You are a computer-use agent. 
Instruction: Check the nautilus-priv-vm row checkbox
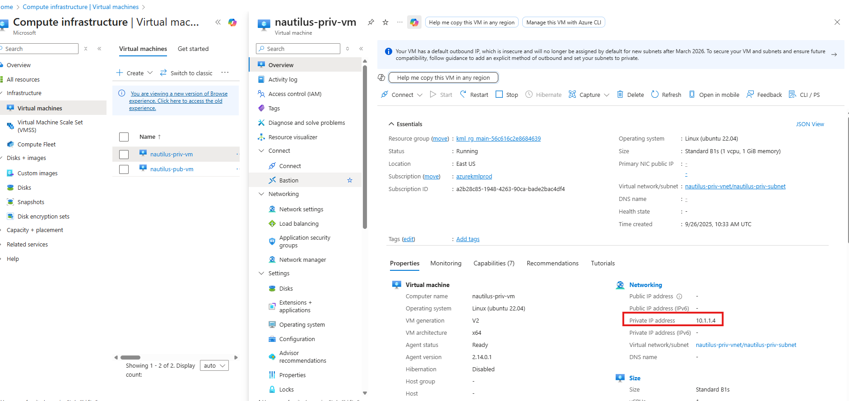(124, 155)
